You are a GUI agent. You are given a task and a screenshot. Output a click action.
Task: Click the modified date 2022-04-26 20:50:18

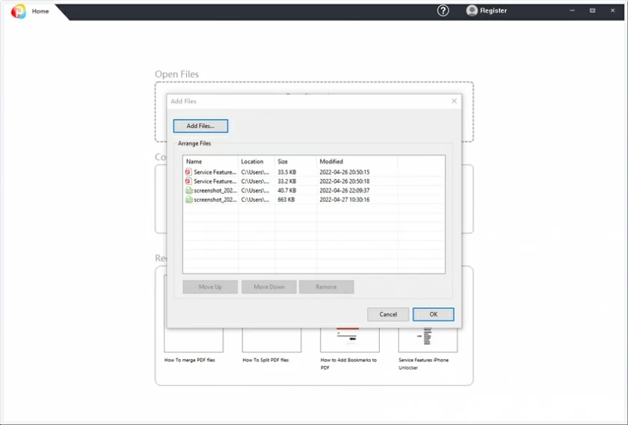[345, 181]
